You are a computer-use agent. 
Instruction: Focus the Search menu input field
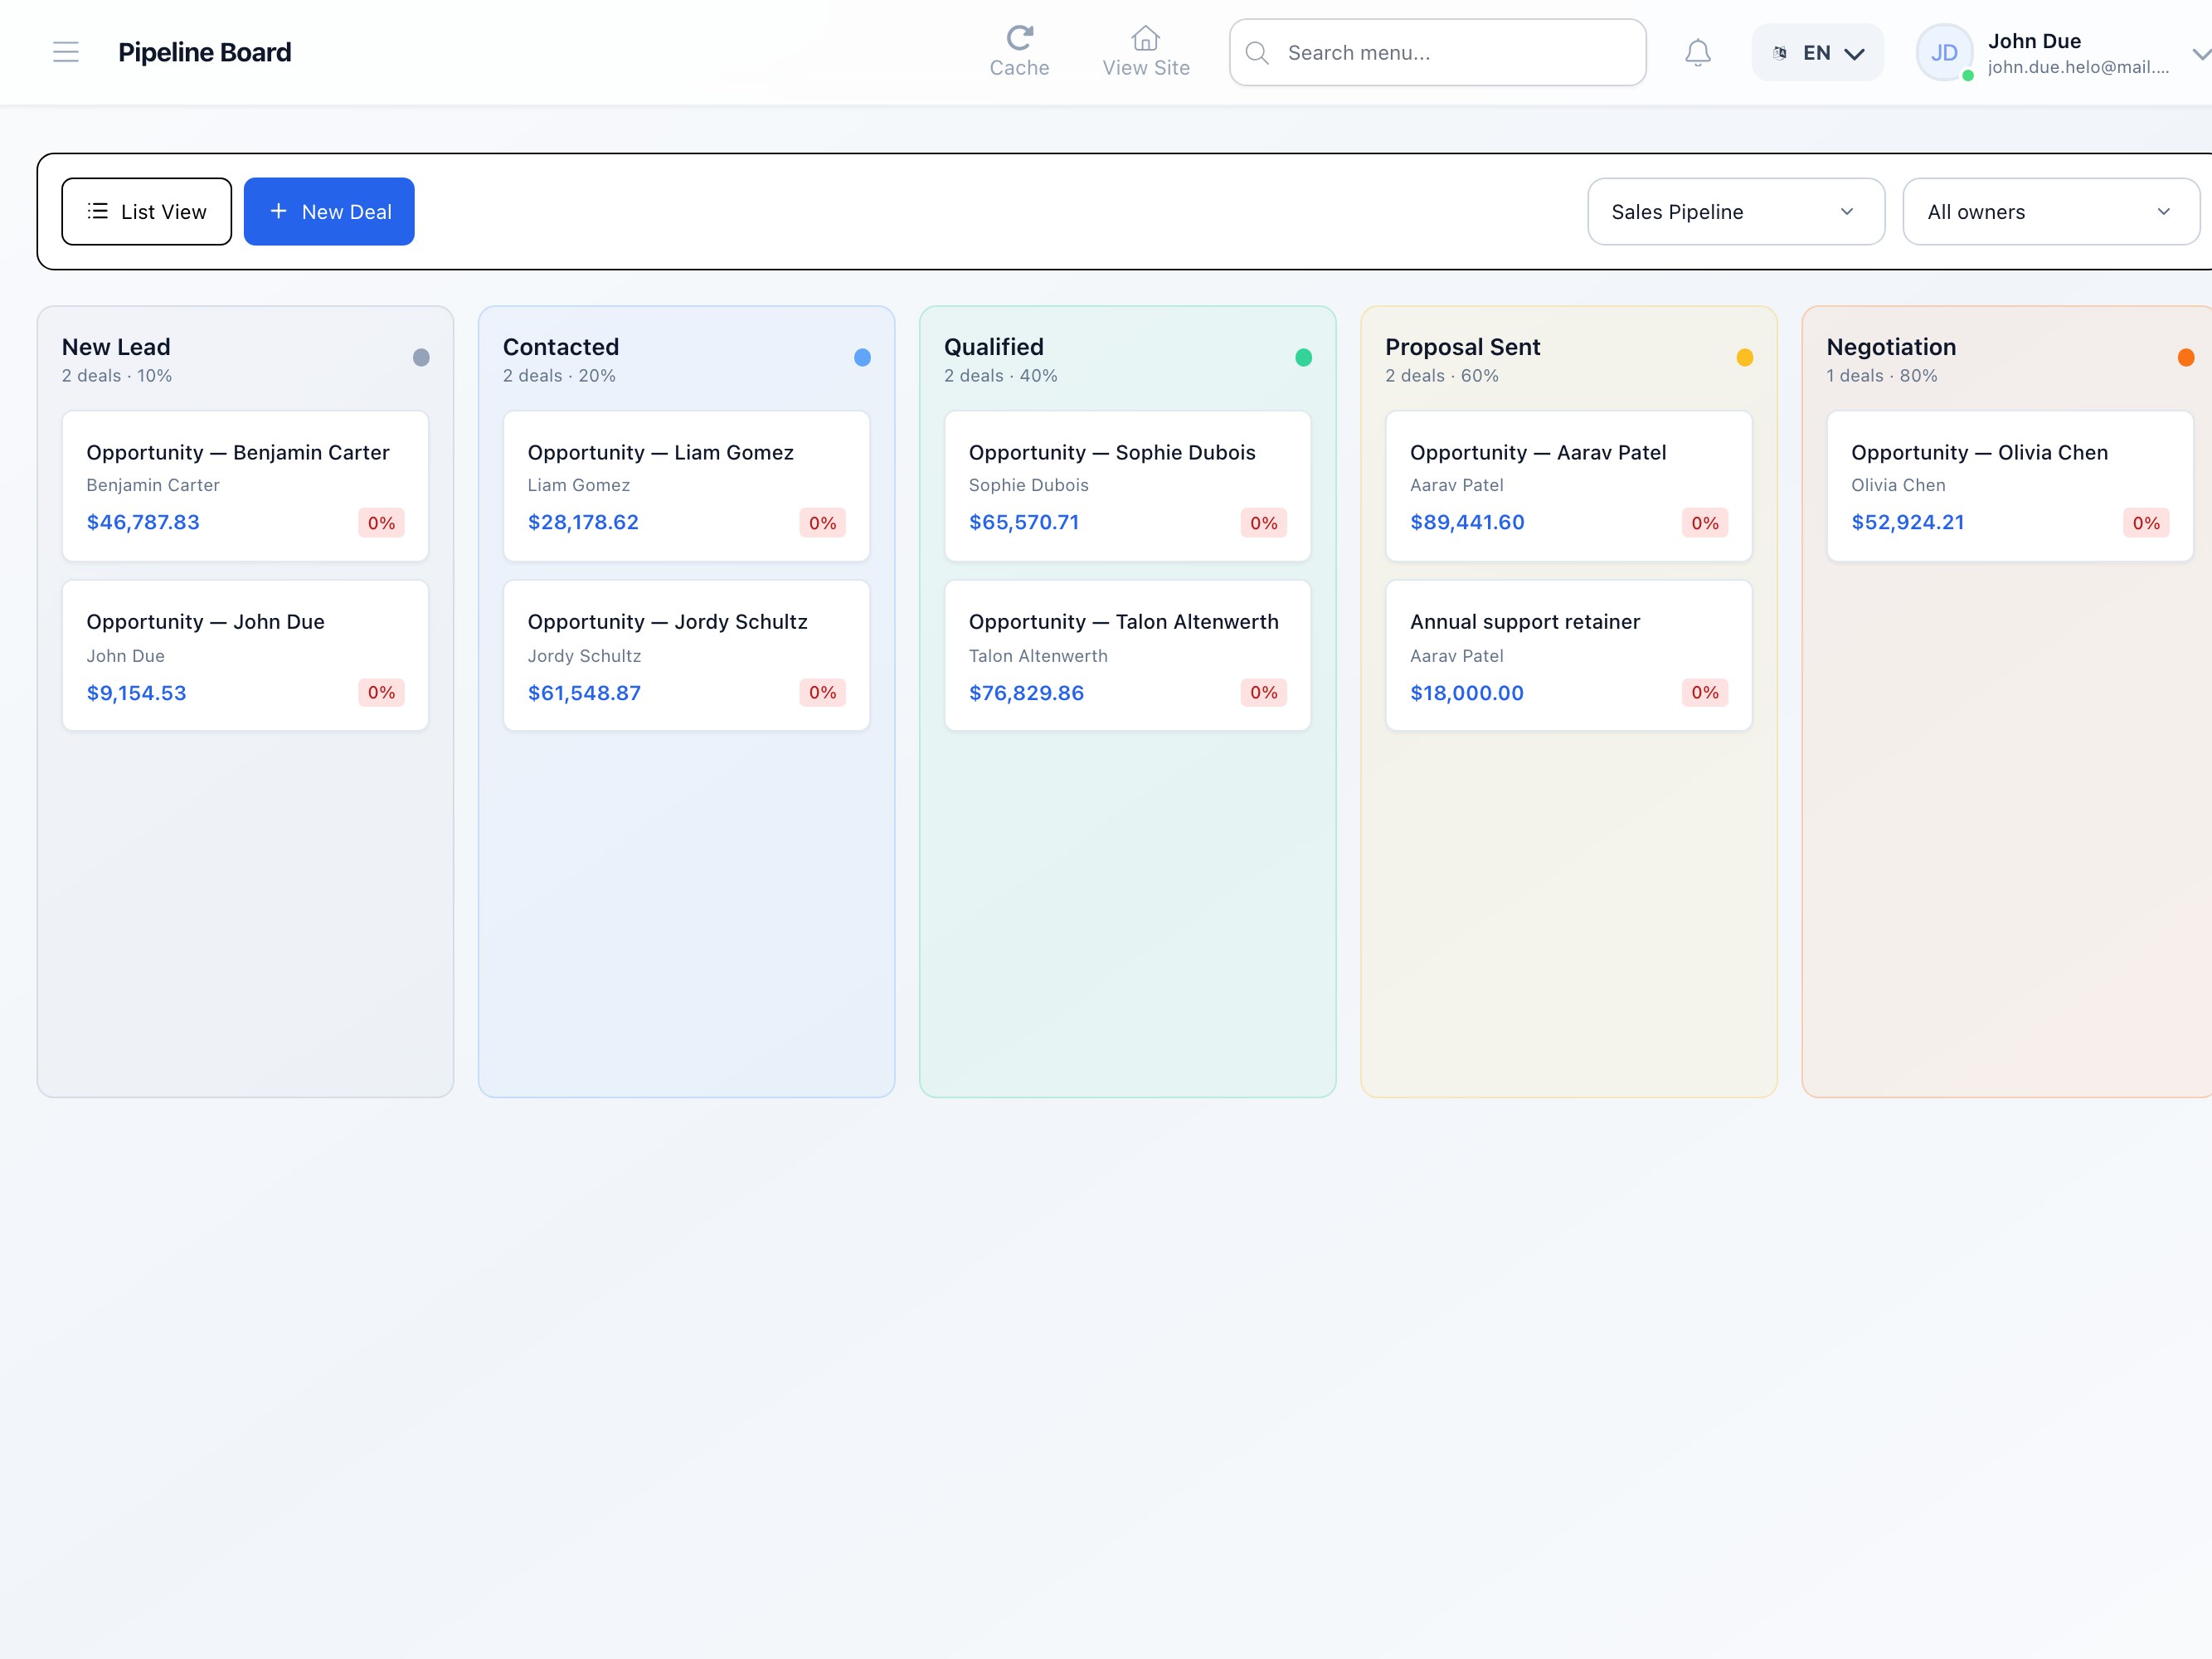(x=1438, y=53)
